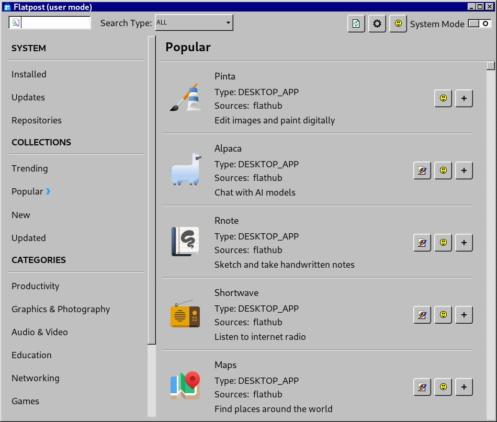Click the Alpaca app title
The width and height of the screenshot is (497, 422).
point(228,149)
